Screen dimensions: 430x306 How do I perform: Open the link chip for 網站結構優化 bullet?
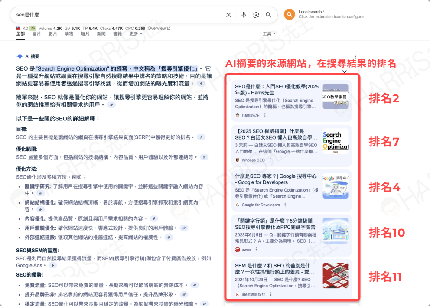41,209
